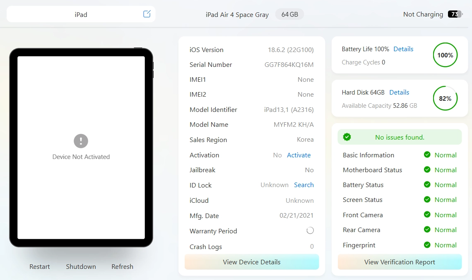Viewport: 472px width, 280px height.
Task: Open Battery Life Details link
Action: click(x=403, y=49)
